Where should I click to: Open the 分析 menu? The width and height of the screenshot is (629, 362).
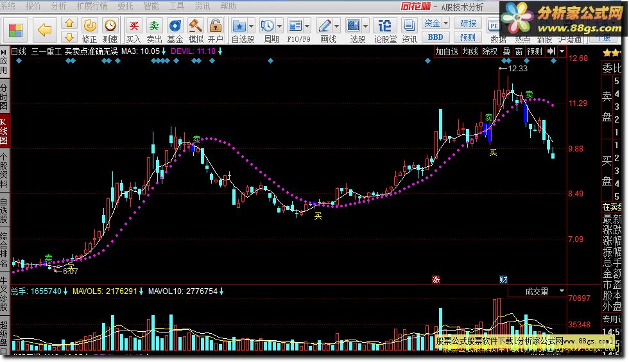pos(58,6)
